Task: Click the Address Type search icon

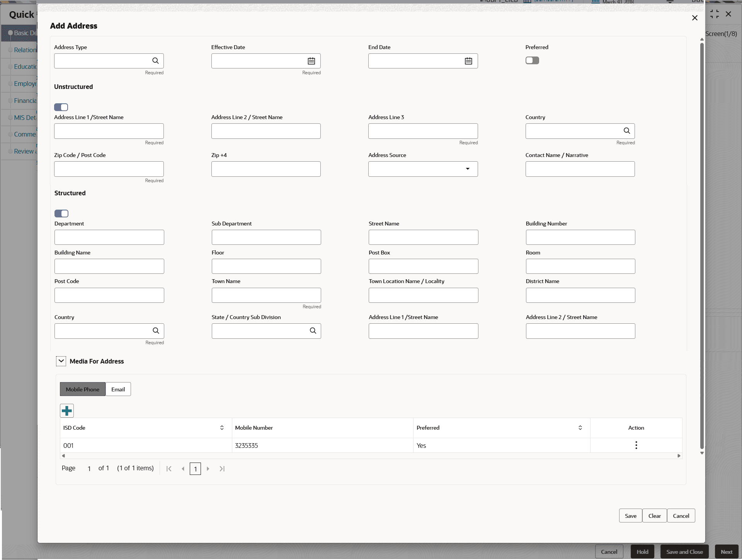Action: [x=155, y=61]
